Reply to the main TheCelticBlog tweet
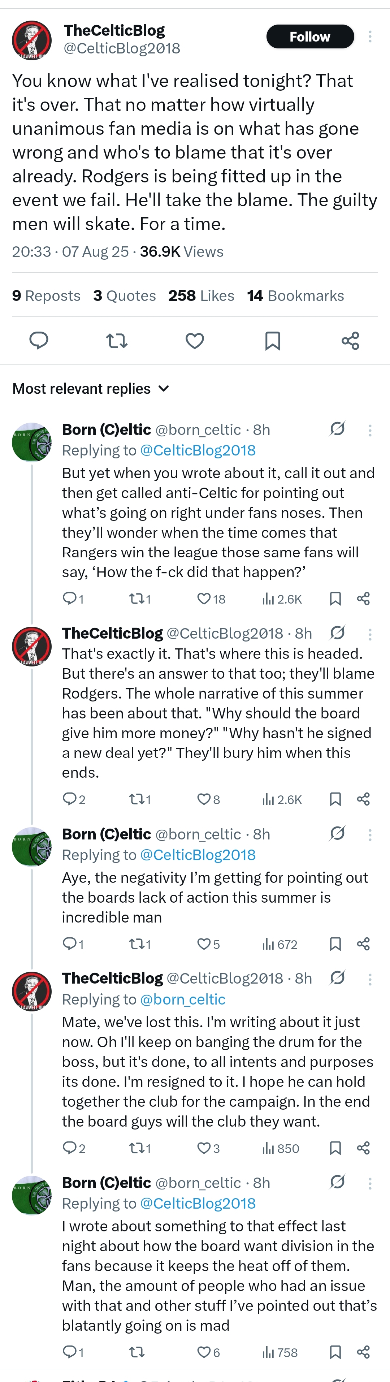390x1382 pixels. point(39,340)
